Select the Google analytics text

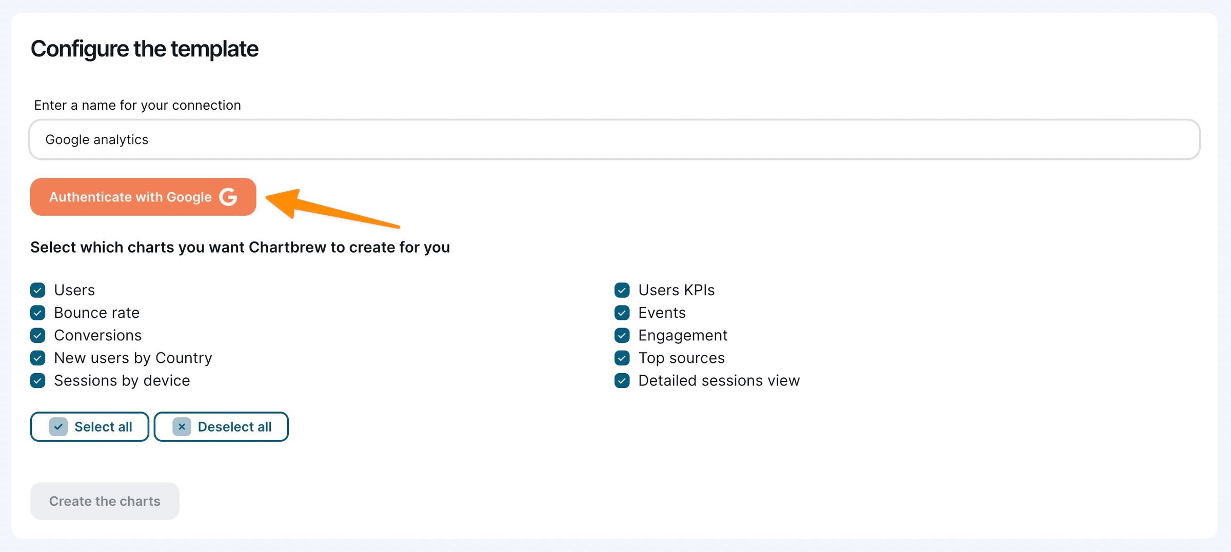click(97, 139)
